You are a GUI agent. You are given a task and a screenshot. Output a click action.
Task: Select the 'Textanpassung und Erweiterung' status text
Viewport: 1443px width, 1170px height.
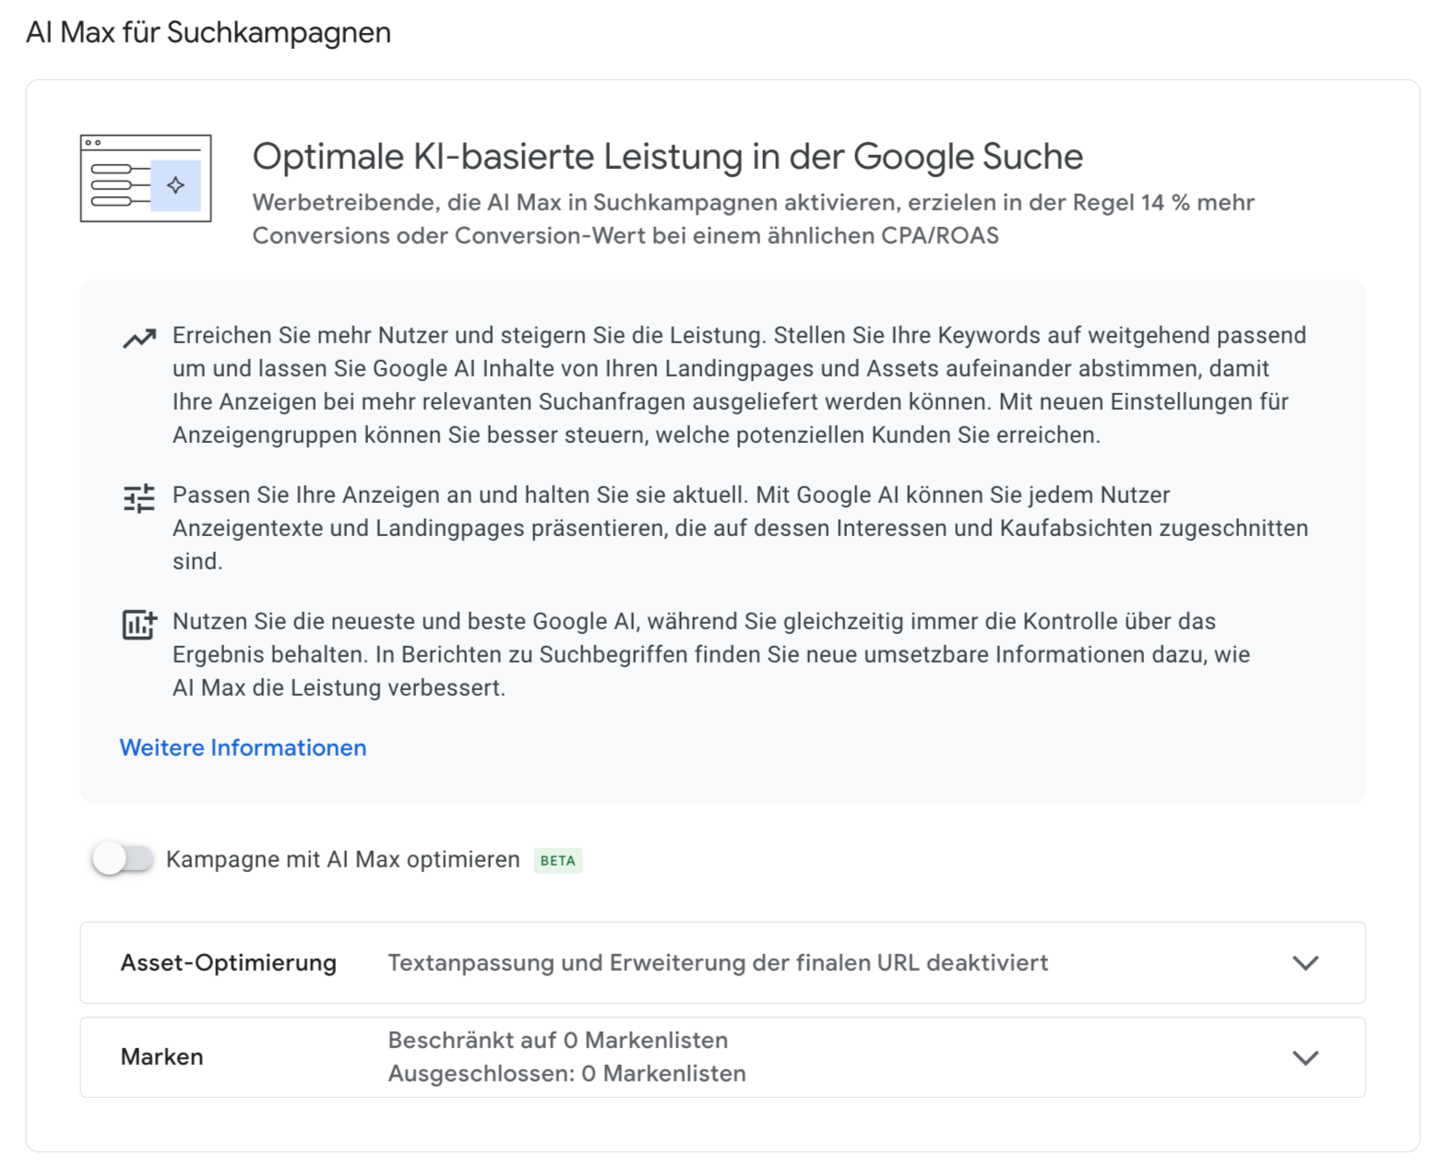(719, 962)
